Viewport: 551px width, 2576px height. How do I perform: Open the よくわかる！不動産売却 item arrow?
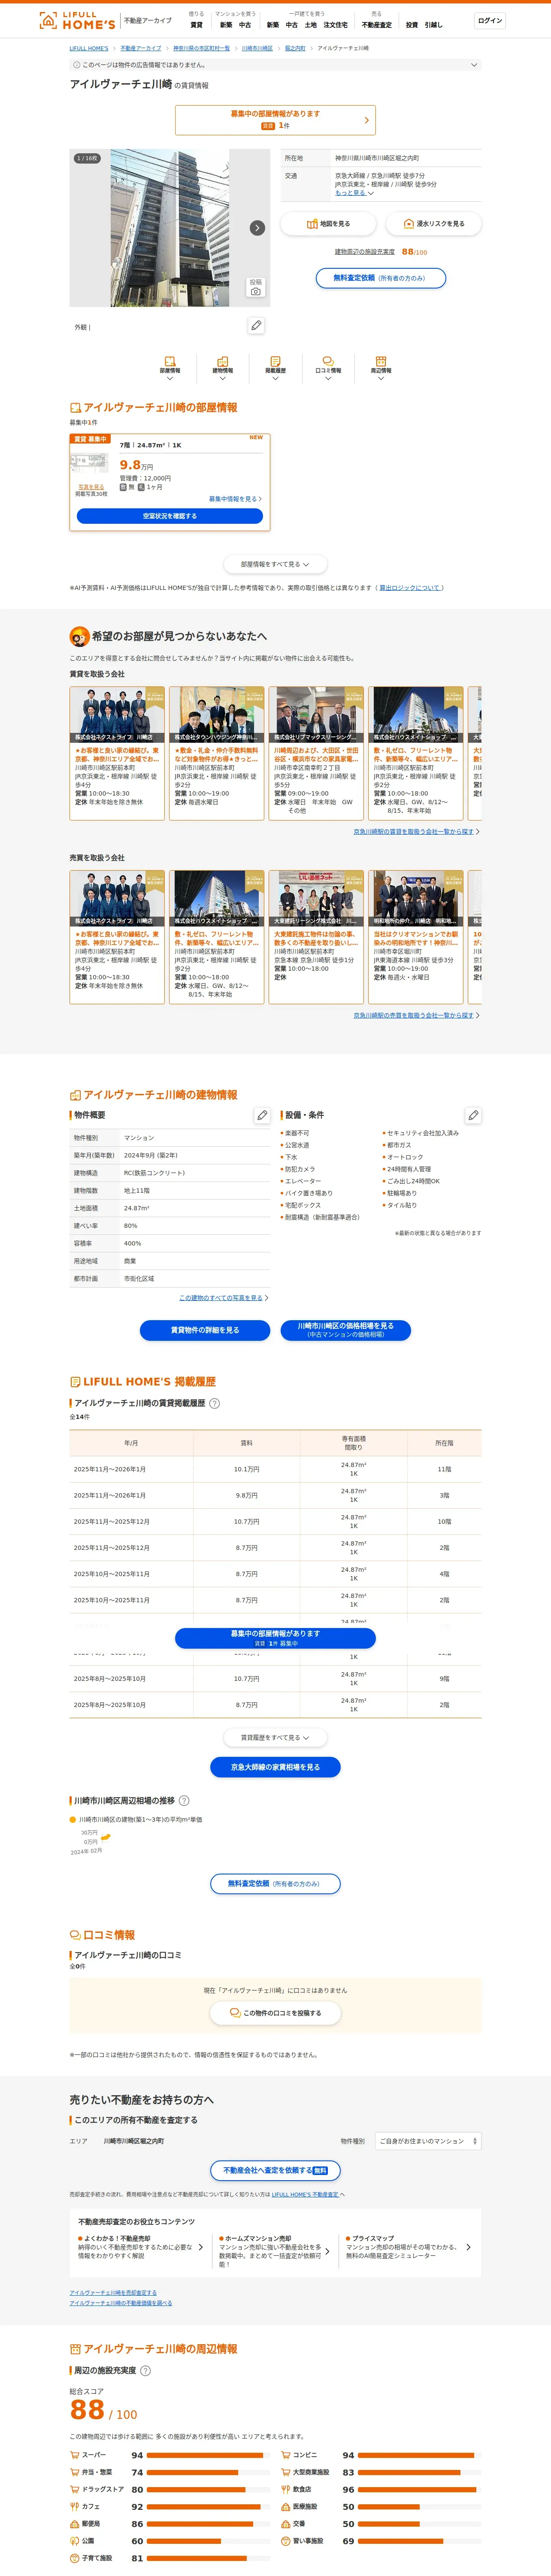[x=200, y=2247]
